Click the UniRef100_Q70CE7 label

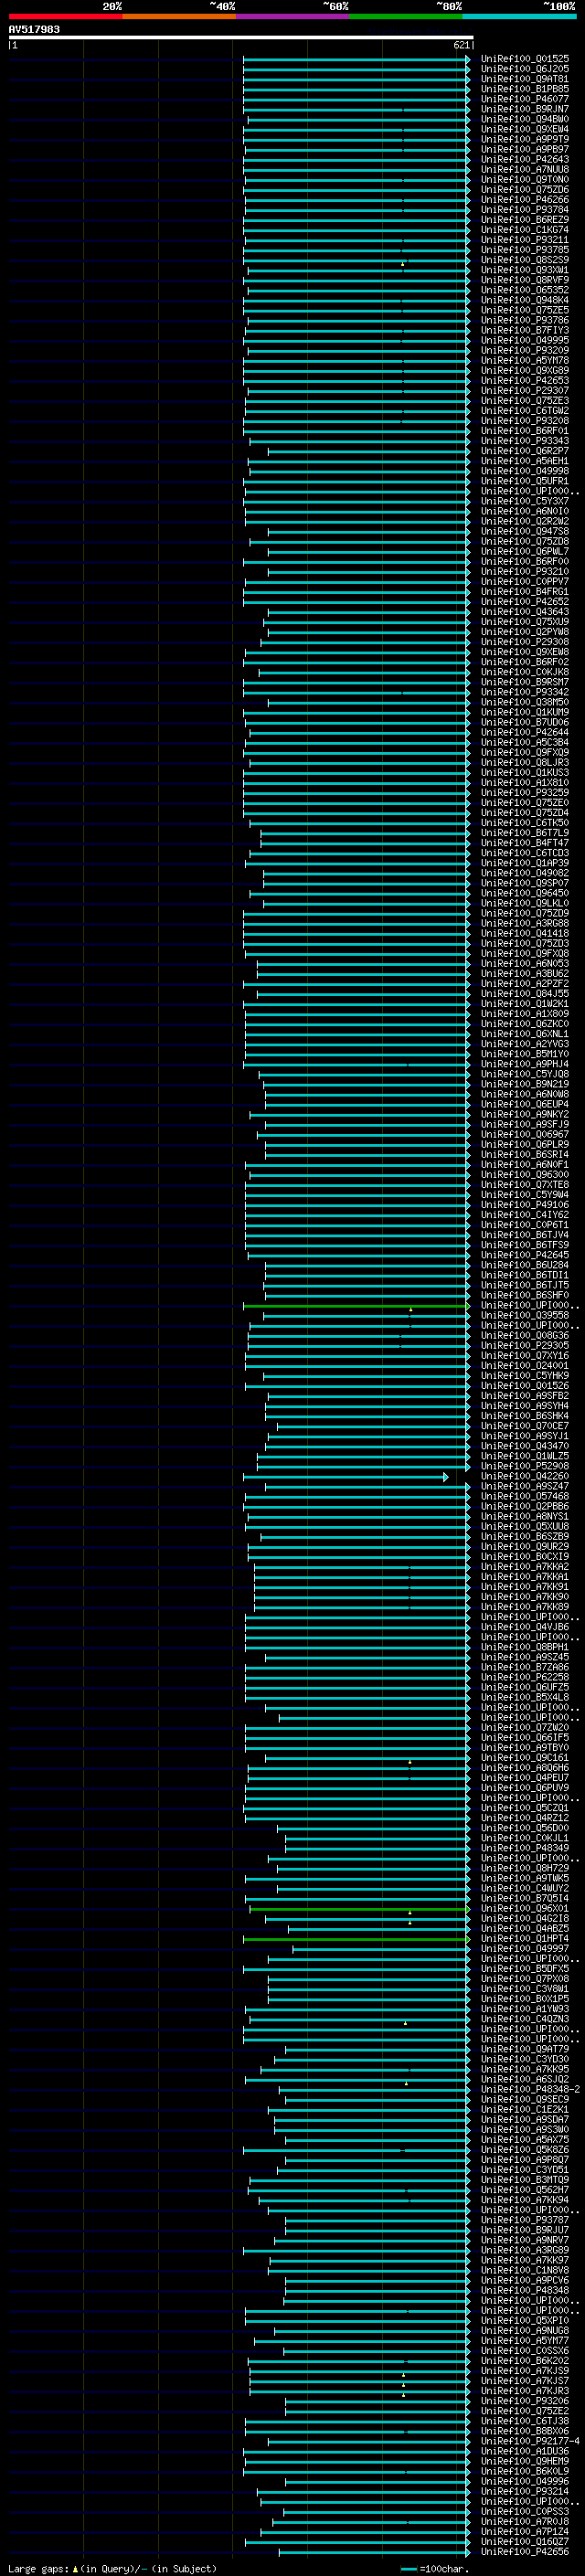525,1426
